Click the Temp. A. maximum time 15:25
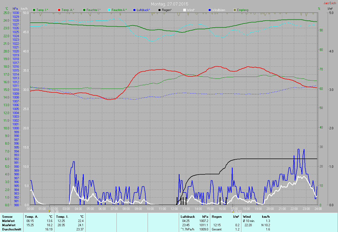Screen dimensions: 338x232 [x=30, y=225]
